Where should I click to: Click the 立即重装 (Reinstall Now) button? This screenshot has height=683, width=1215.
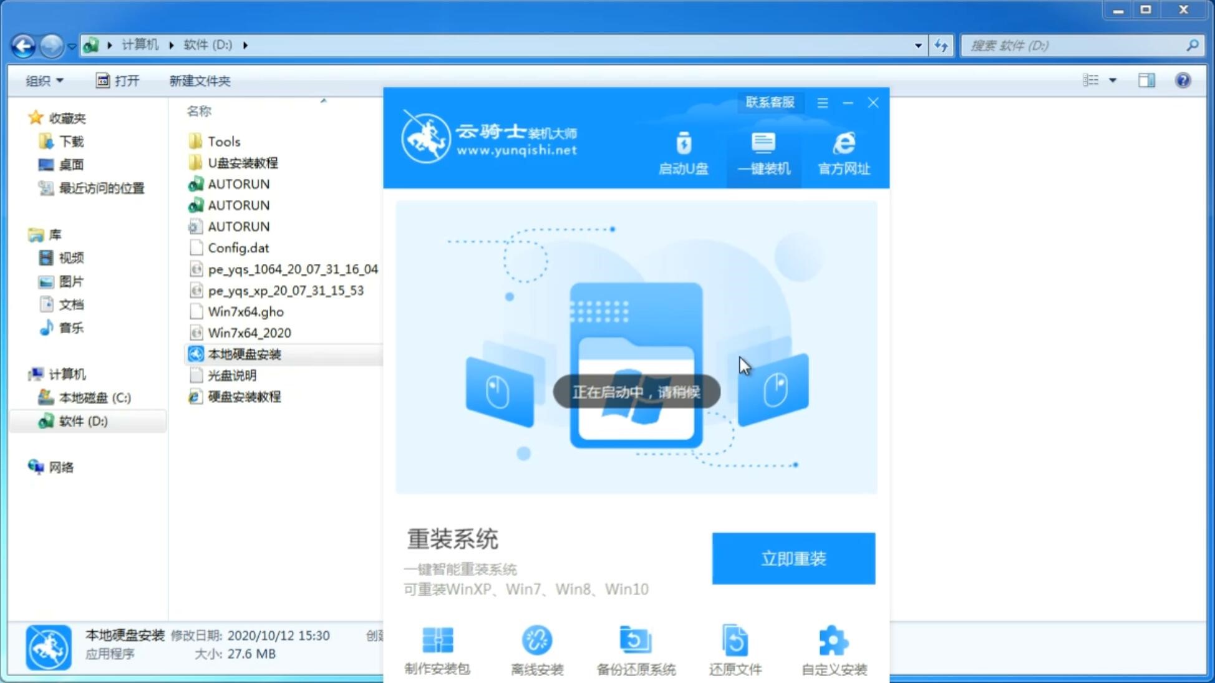(793, 559)
